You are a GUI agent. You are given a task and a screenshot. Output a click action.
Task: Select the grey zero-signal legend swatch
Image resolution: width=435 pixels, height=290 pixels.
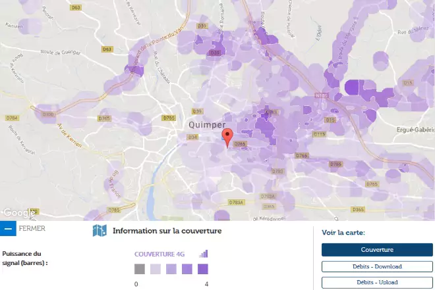pos(139,269)
